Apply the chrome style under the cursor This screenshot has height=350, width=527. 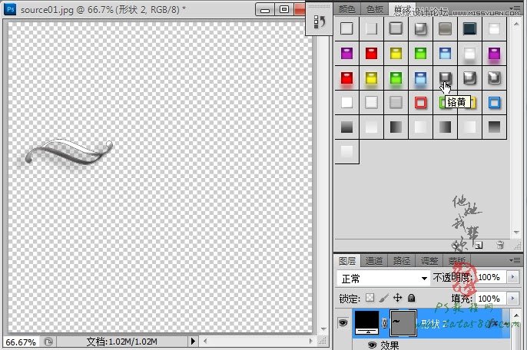click(x=445, y=78)
